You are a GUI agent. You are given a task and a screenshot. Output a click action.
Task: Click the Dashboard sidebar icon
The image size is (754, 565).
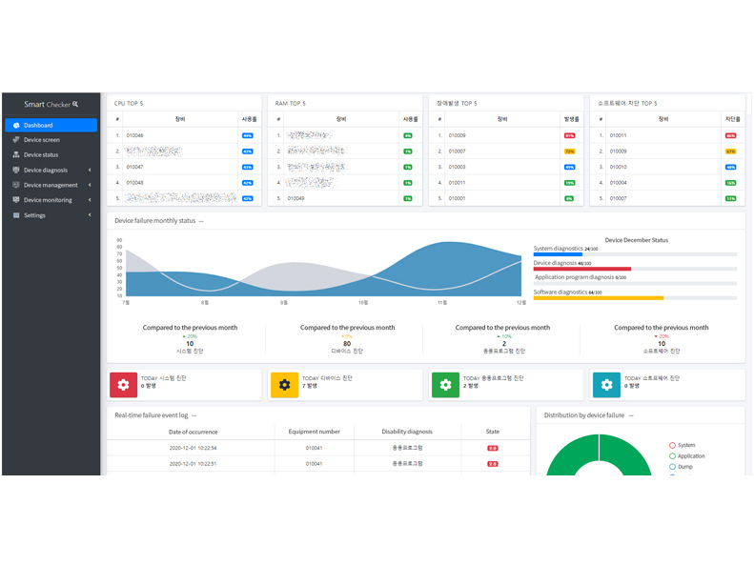pyautogui.click(x=16, y=126)
